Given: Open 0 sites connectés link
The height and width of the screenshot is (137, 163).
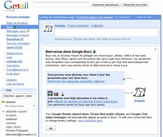Looking at the screenshot, I should point(78,26).
